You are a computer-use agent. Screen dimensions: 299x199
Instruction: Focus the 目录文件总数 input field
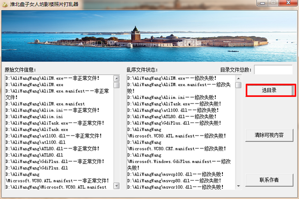coord(273,69)
